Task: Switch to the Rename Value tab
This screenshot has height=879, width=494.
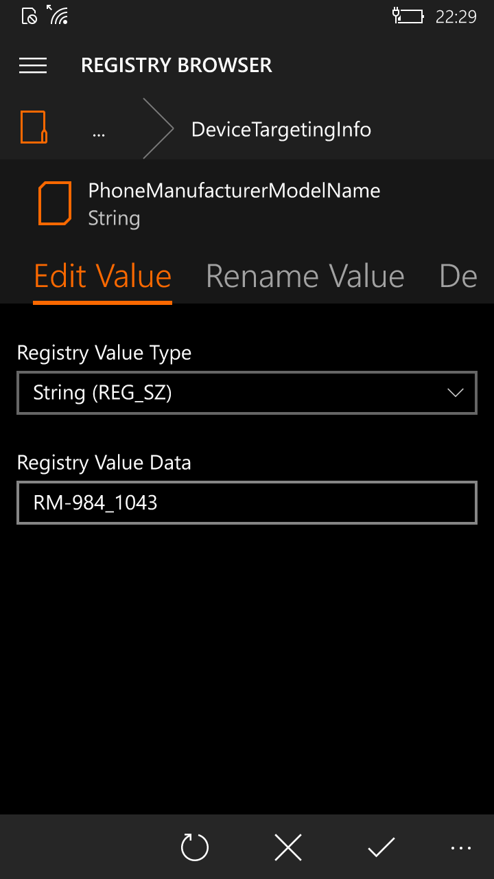Action: coord(305,277)
